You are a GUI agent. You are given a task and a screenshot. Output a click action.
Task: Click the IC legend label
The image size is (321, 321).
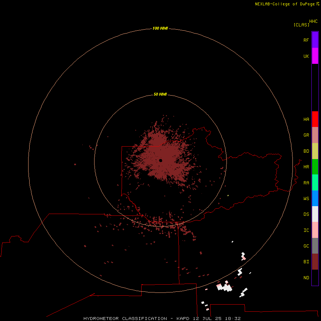coord(306,230)
